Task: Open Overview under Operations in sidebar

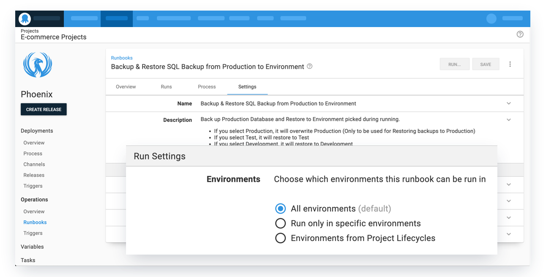Action: pos(34,211)
